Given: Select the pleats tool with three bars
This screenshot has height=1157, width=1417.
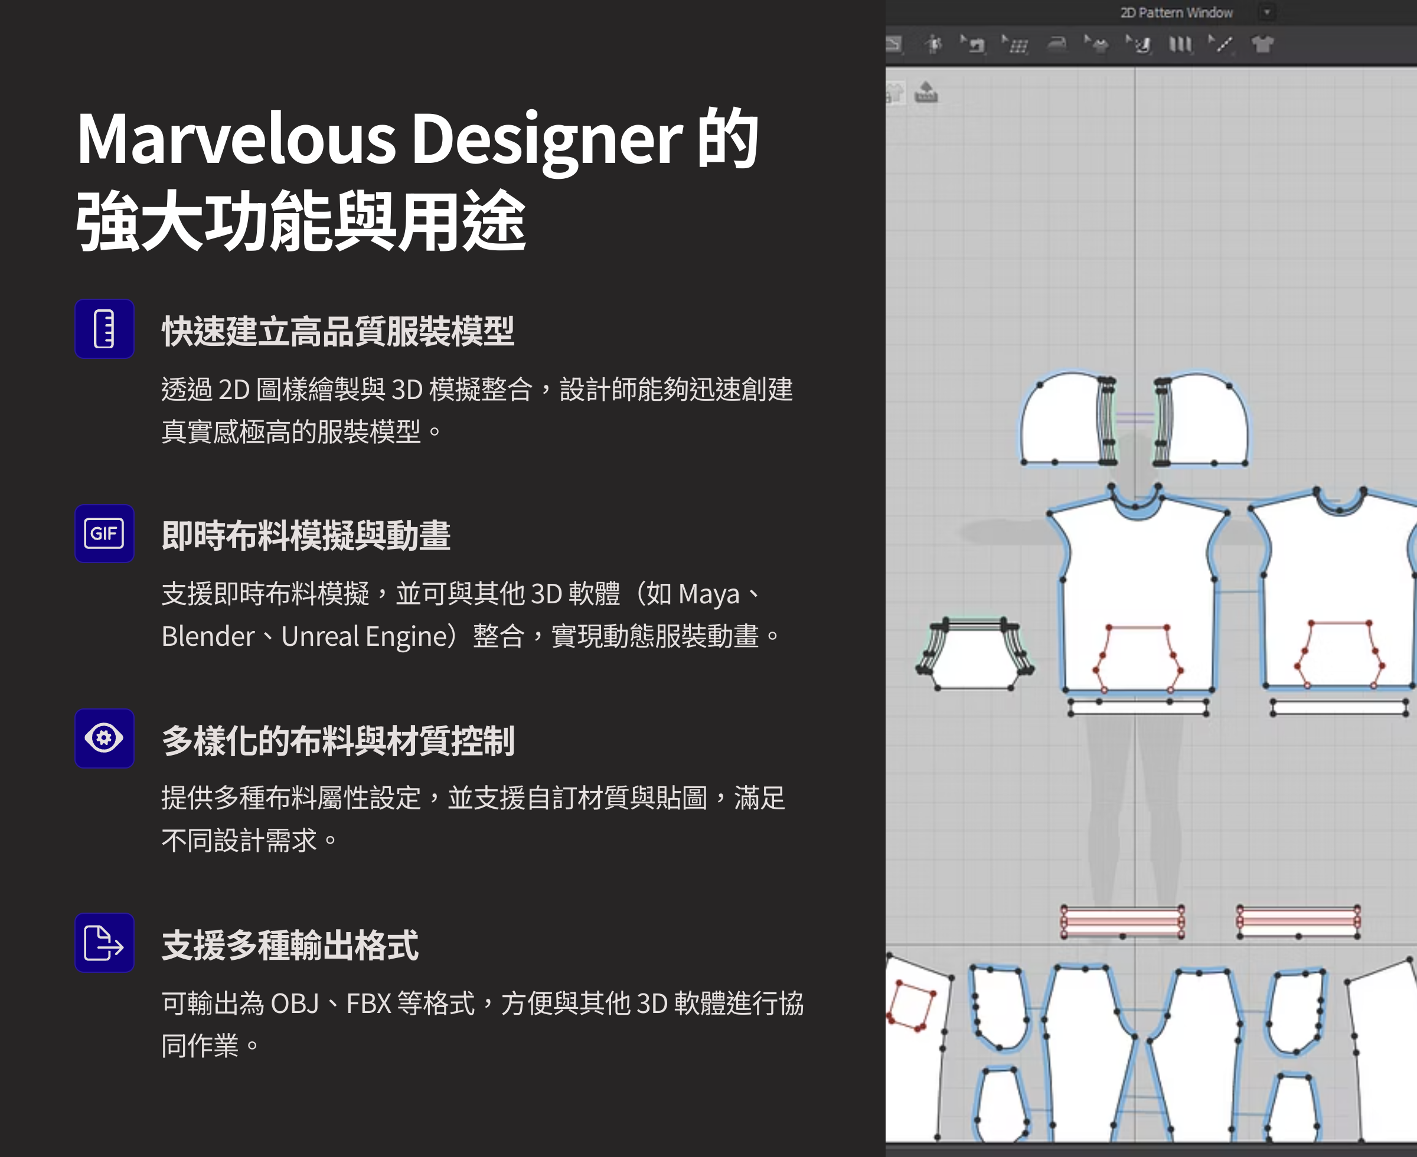Looking at the screenshot, I should coord(1180,45).
